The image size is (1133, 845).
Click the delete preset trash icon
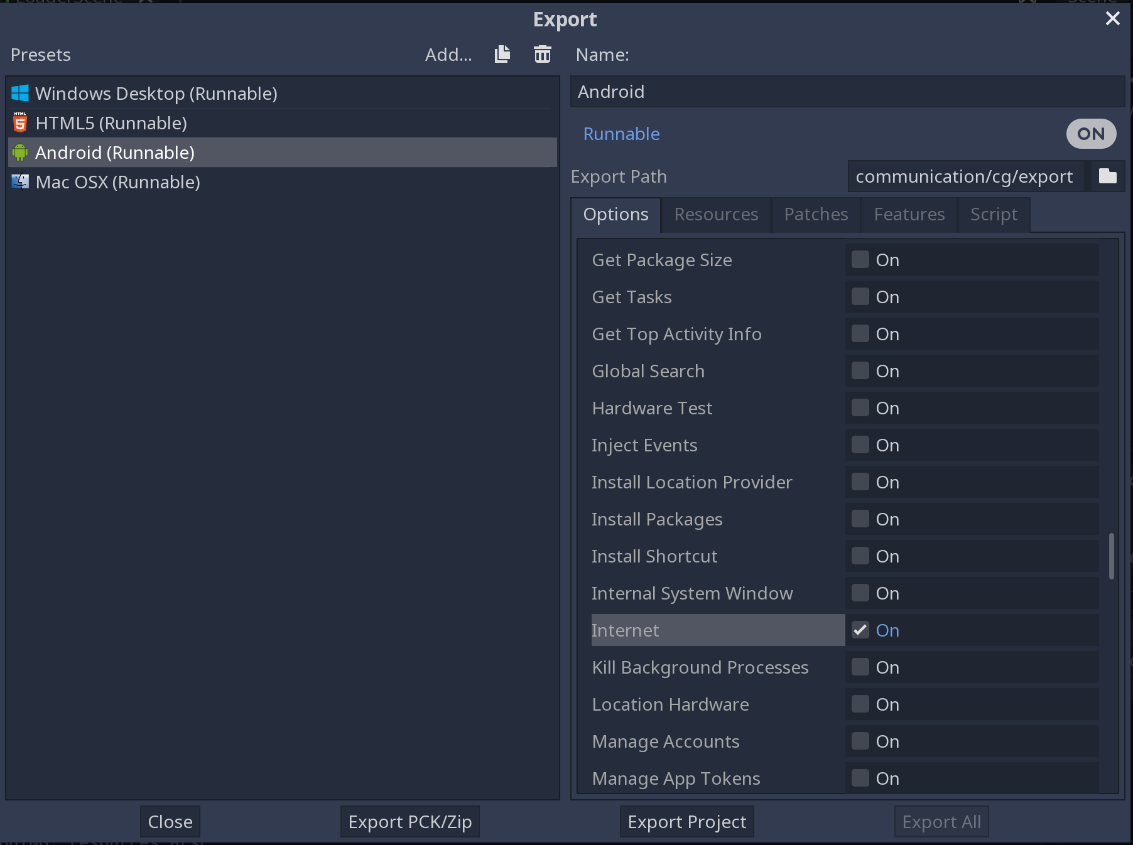(543, 54)
